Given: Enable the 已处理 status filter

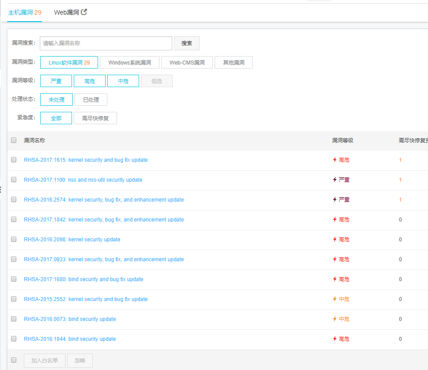Looking at the screenshot, I should [x=91, y=99].
